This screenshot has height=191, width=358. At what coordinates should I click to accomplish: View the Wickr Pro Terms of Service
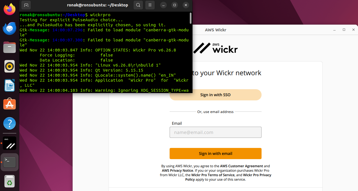pyautogui.click(x=213, y=175)
